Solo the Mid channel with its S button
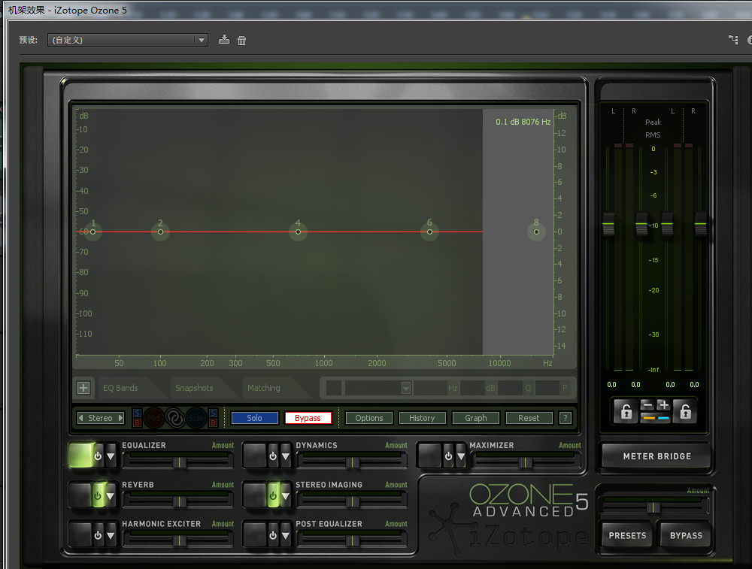The image size is (752, 569). tap(137, 413)
